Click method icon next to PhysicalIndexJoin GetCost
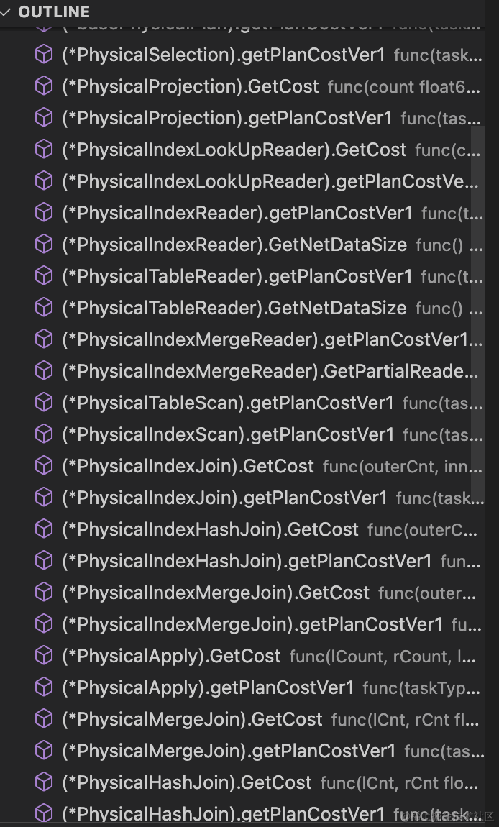Screen dimensions: 499x827 coord(45,466)
